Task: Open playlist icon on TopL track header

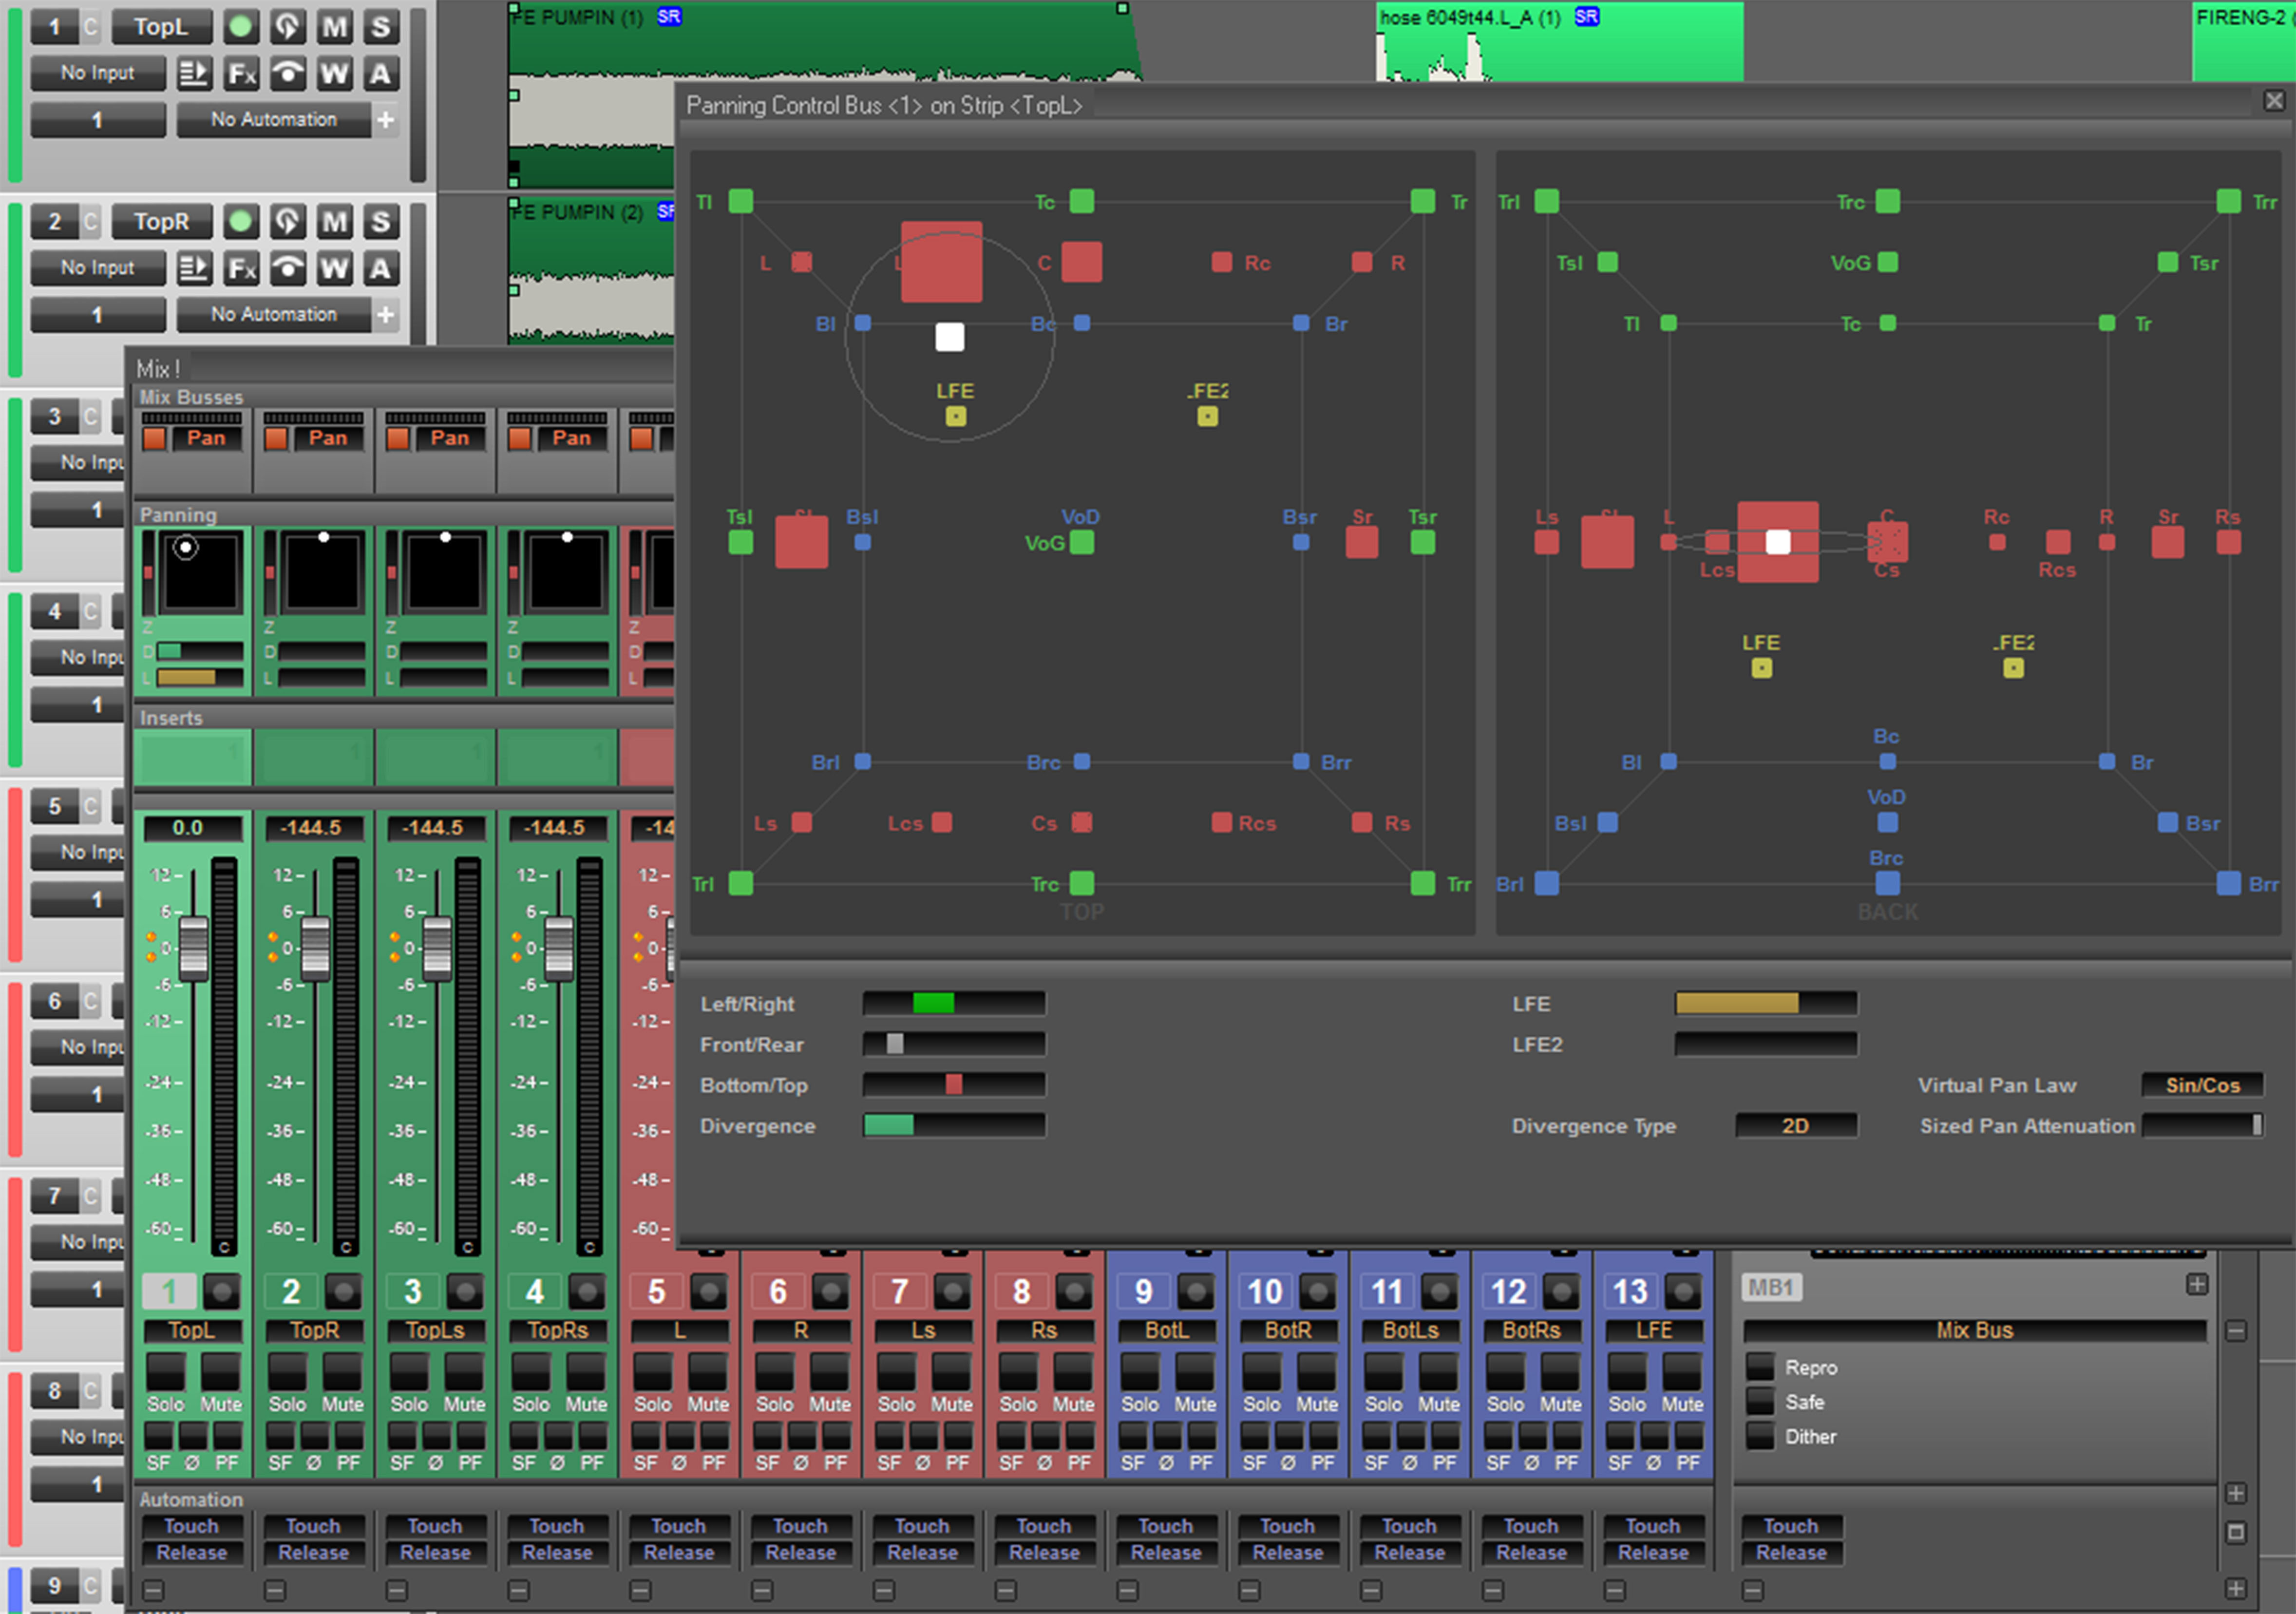Action: (194, 73)
